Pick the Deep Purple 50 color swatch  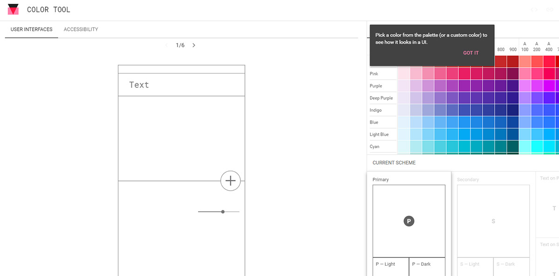pos(403,98)
